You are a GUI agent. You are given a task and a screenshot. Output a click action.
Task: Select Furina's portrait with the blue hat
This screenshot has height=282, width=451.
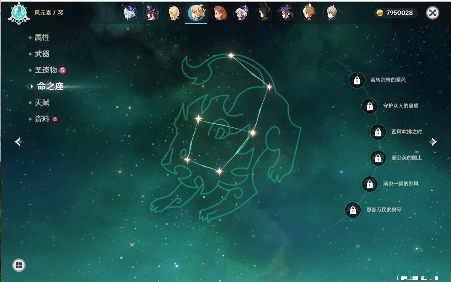click(x=130, y=12)
